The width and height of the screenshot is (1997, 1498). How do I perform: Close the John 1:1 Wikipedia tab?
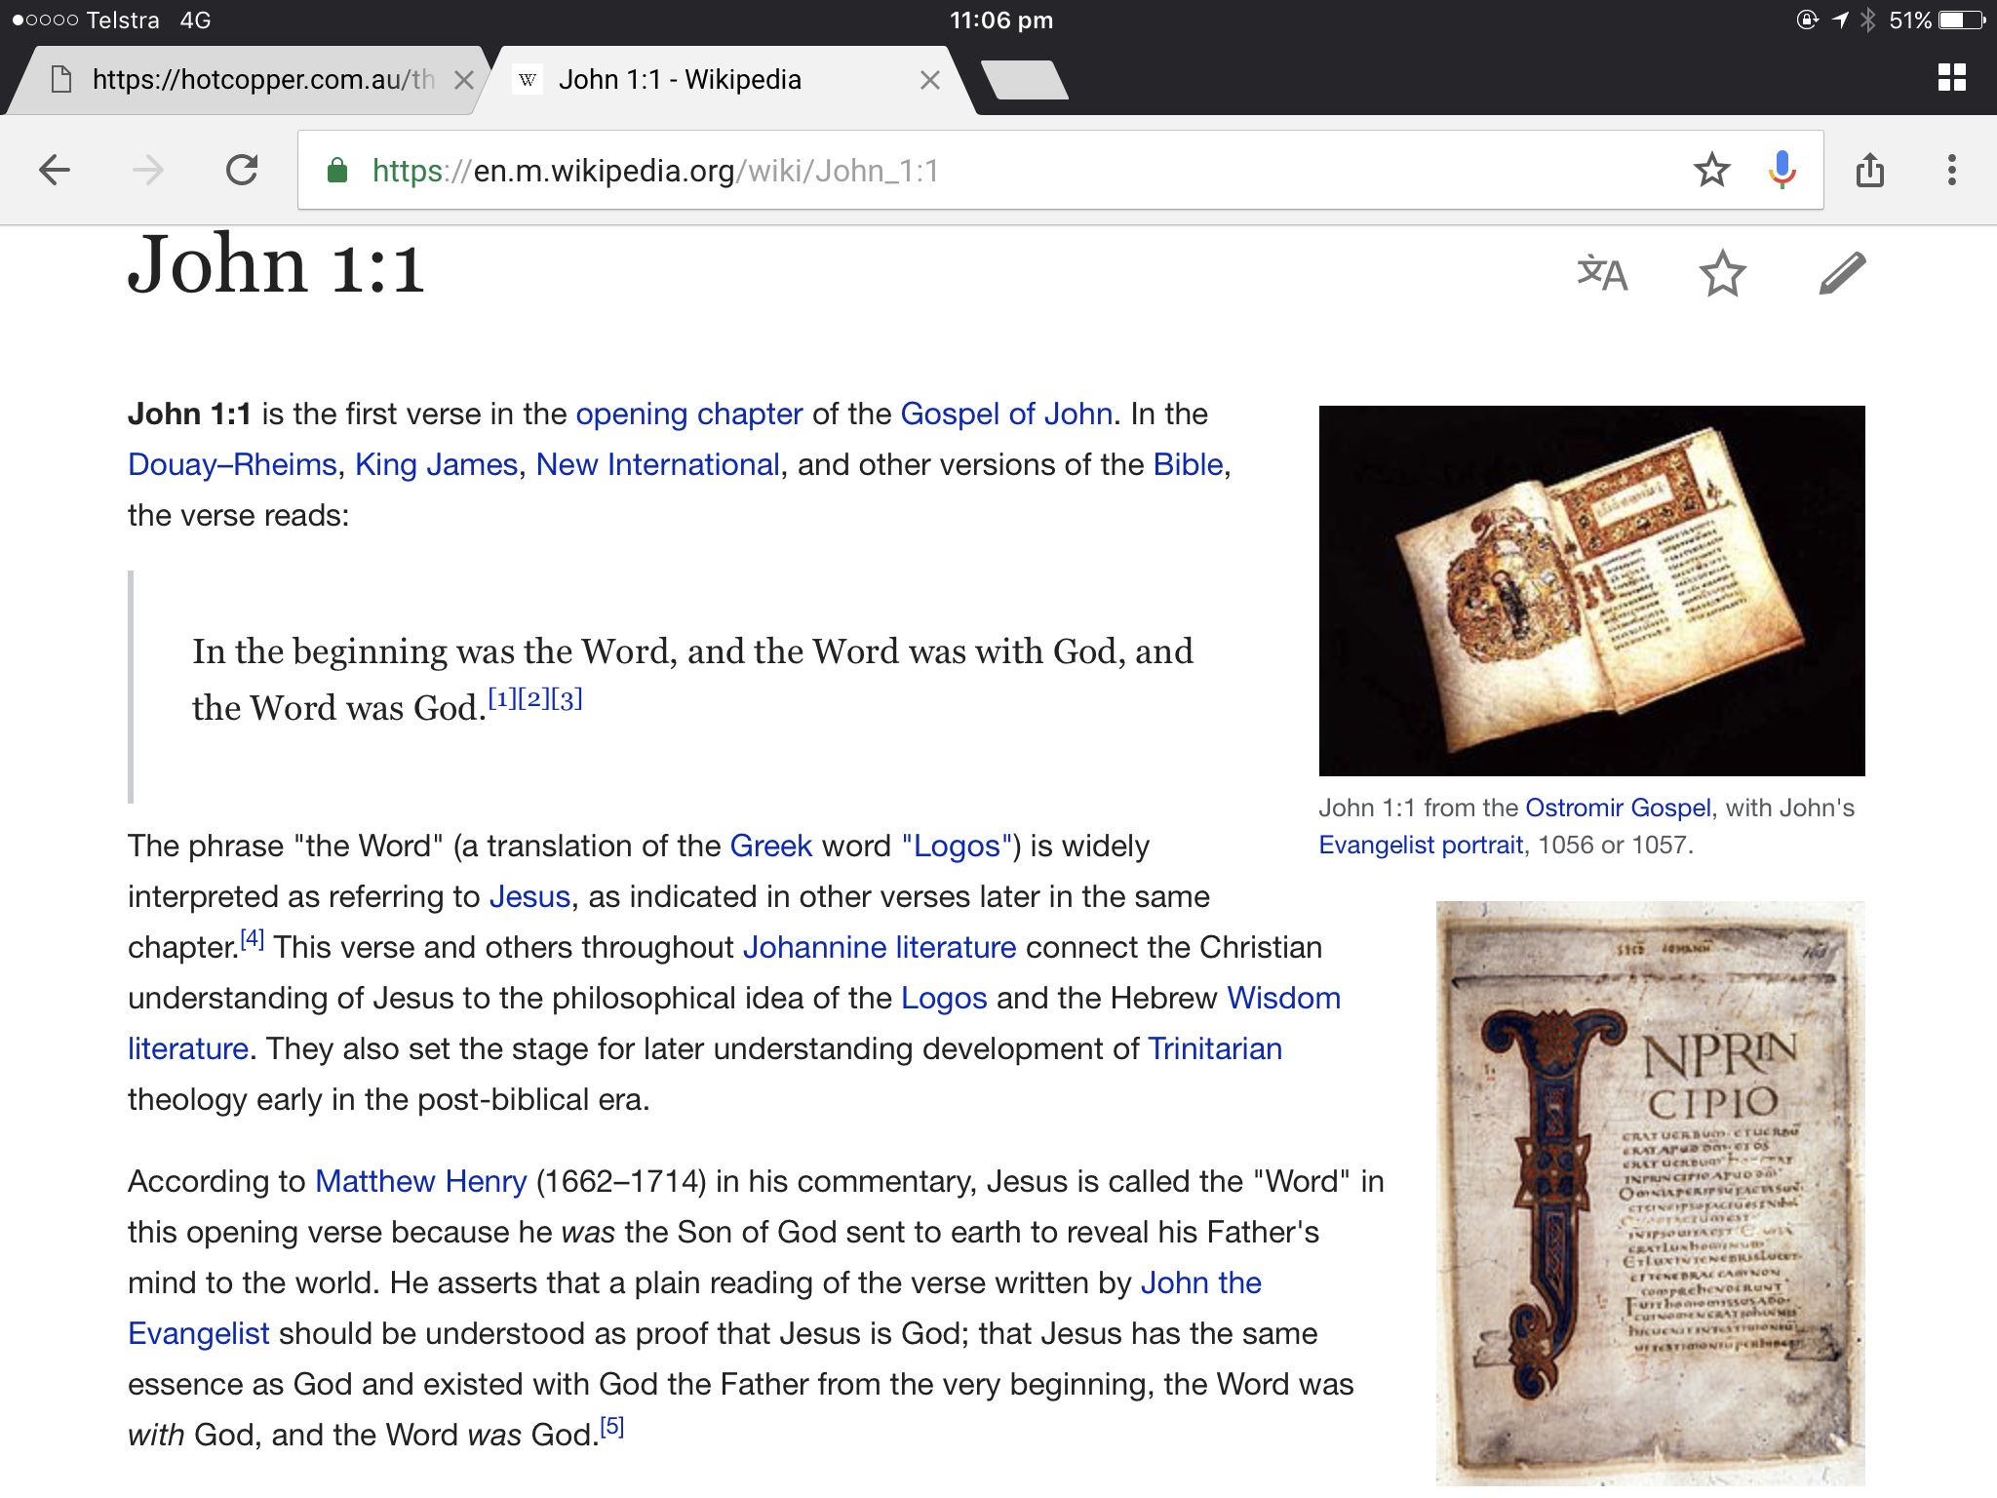point(930,80)
